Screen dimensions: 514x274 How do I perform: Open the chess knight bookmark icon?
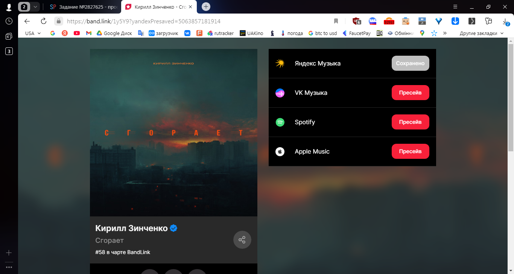(x=272, y=33)
